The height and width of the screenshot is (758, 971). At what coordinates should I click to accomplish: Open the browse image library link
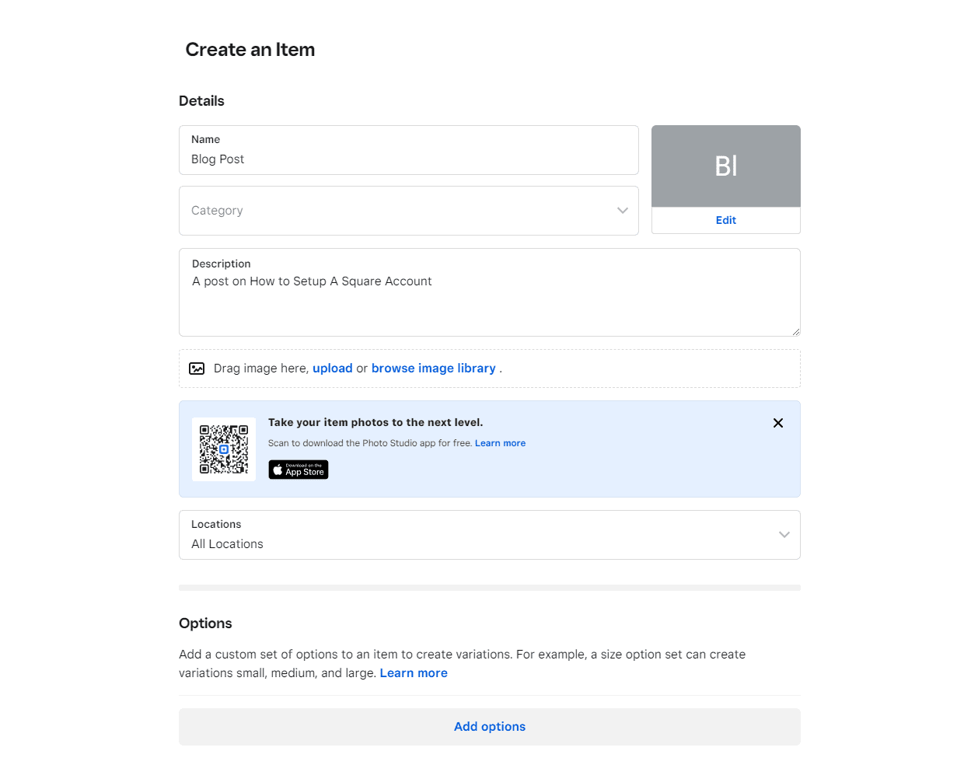click(434, 369)
